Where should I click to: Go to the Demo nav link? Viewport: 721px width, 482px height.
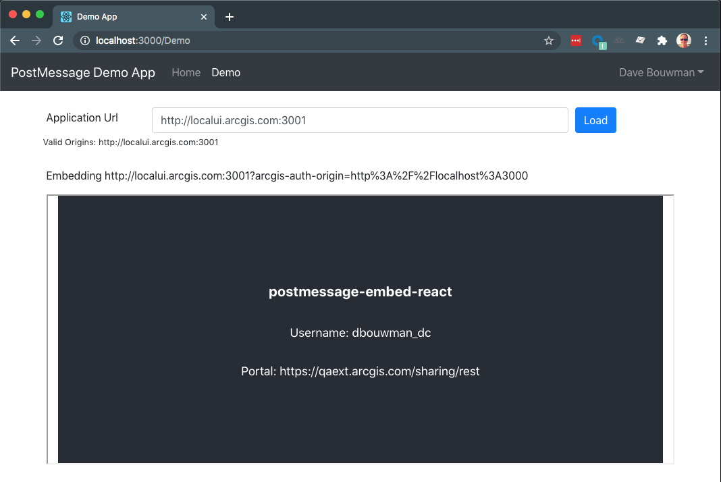coord(225,73)
